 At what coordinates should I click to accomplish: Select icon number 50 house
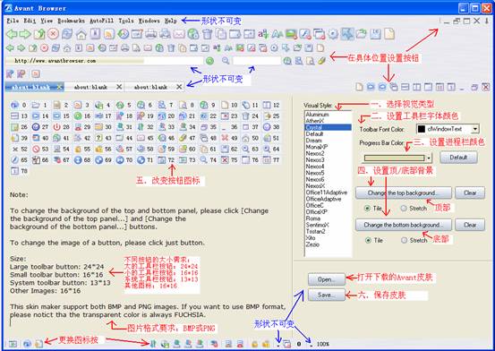tap(245, 138)
